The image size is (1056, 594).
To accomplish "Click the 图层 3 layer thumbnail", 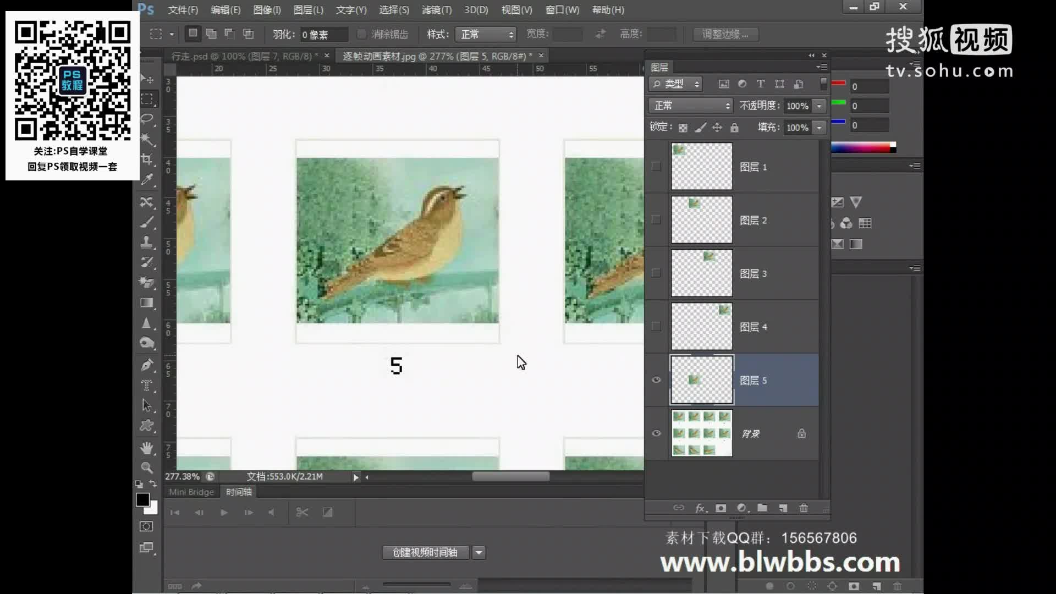I will coord(702,273).
